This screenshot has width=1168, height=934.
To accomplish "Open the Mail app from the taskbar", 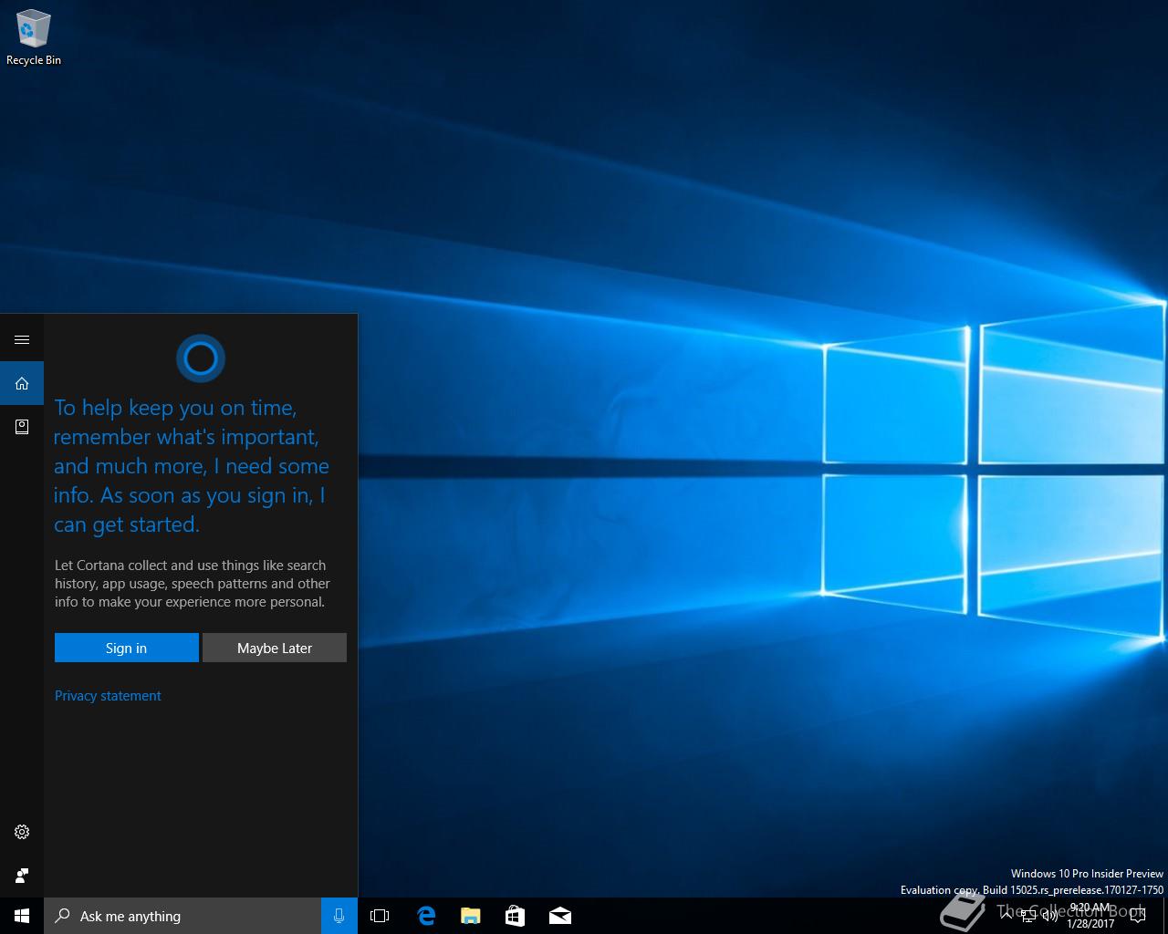I will tap(560, 916).
